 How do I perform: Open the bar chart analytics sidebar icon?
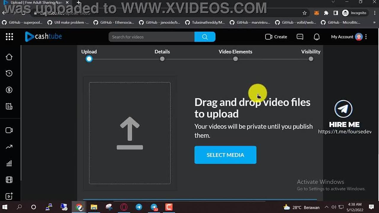(9, 163)
